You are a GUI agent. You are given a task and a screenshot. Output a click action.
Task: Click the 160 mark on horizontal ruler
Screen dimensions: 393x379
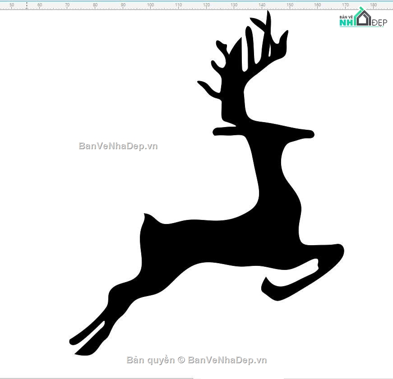318,5
